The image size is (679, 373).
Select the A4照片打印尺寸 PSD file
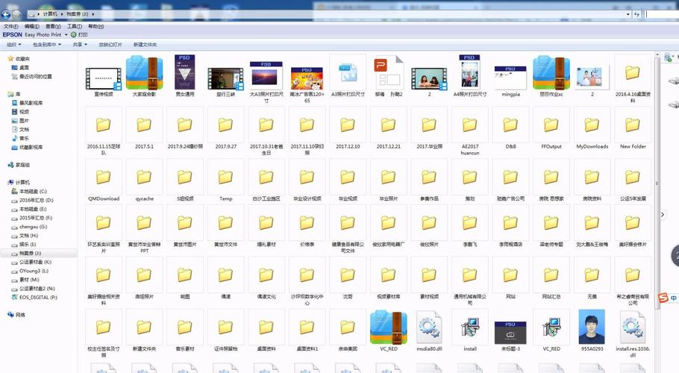point(470,72)
